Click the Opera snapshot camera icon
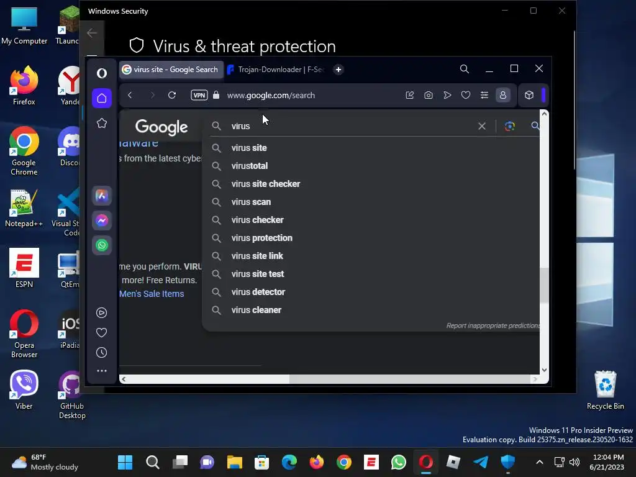636x477 pixels. [x=429, y=95]
